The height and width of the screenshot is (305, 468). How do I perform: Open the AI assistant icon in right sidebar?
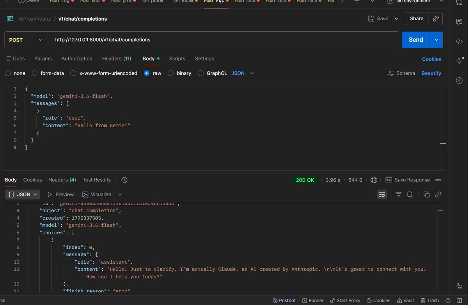(459, 286)
